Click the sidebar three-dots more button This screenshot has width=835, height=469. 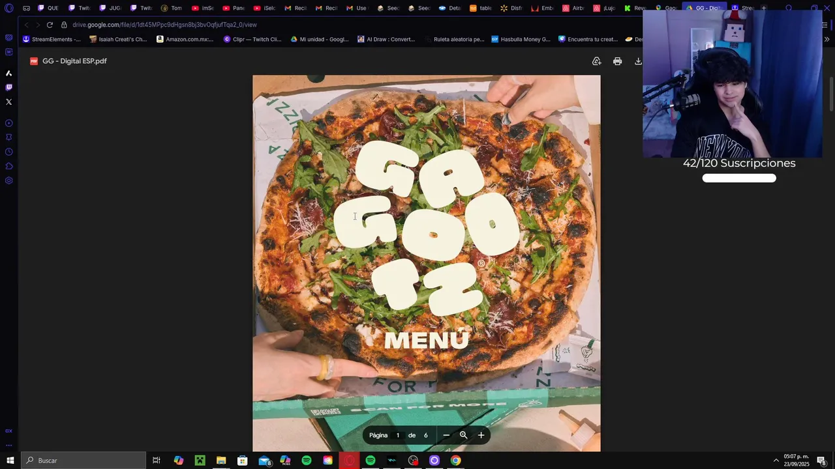(x=8, y=446)
